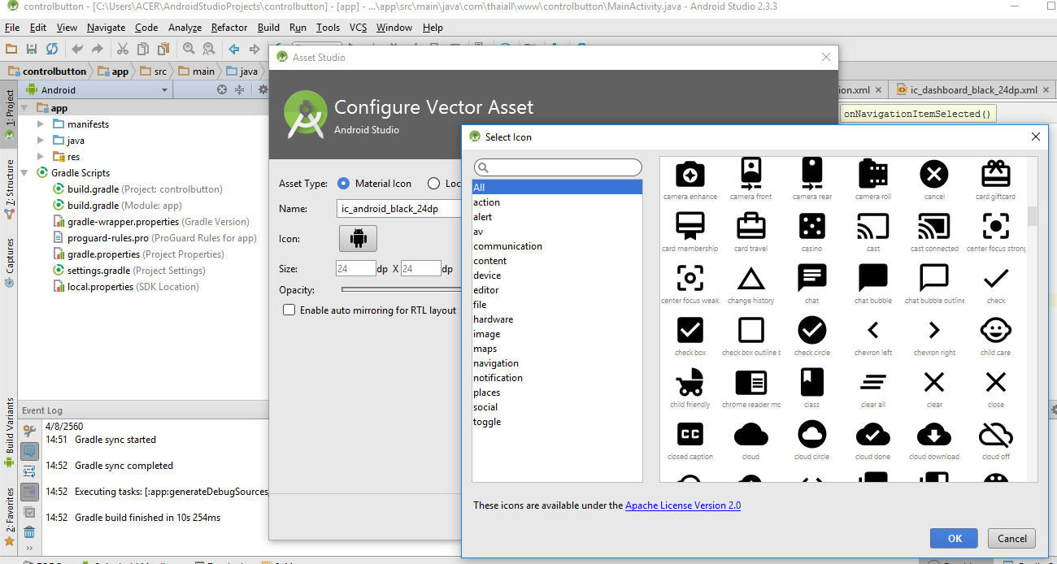The image size is (1057, 564).
Task: Collapse all in Project panel
Action: (240, 90)
